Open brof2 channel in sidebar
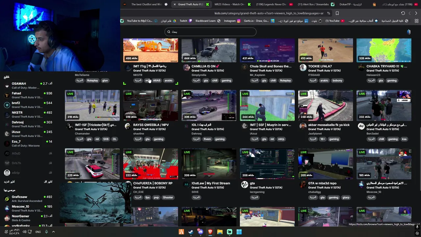The image size is (421, 237). pos(28,105)
